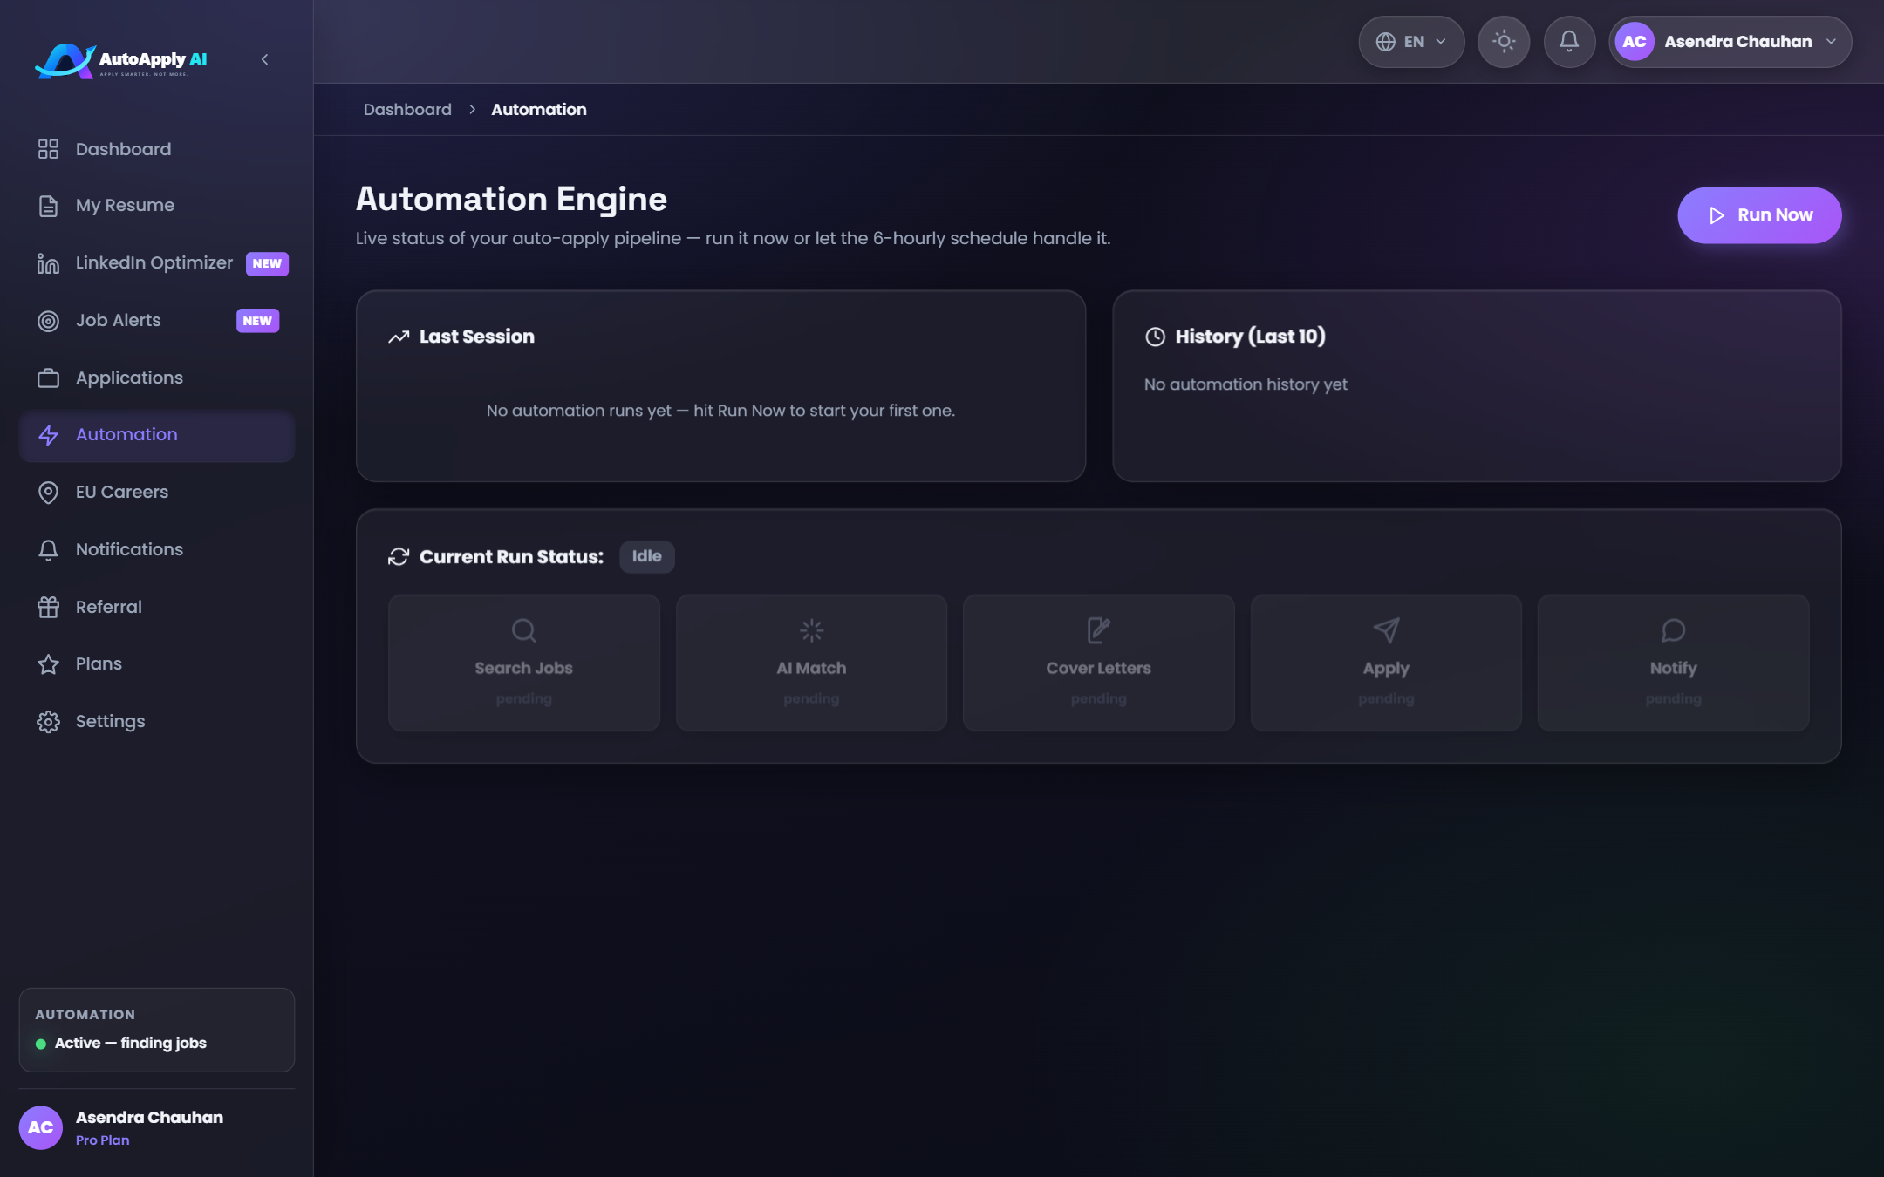This screenshot has height=1177, width=1884.
Task: Click the AC avatar in the sidebar footer
Action: 41,1128
